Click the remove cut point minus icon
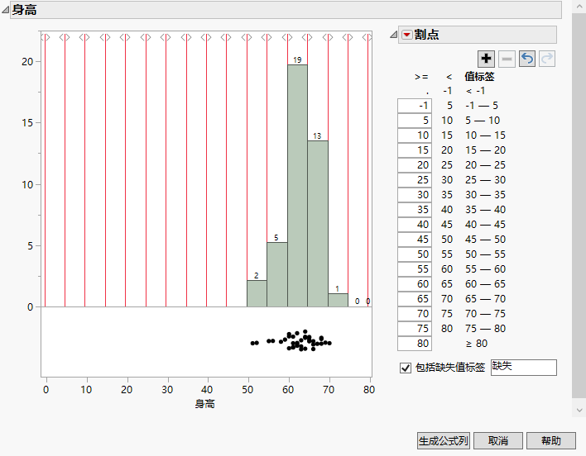 click(507, 59)
